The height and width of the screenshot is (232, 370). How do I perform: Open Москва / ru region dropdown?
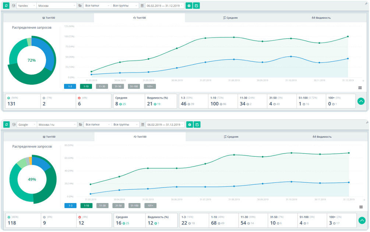pyautogui.click(x=57, y=124)
